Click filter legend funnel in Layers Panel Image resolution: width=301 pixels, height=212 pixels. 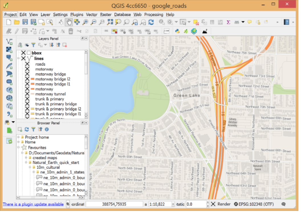pyautogui.click(x=33, y=45)
